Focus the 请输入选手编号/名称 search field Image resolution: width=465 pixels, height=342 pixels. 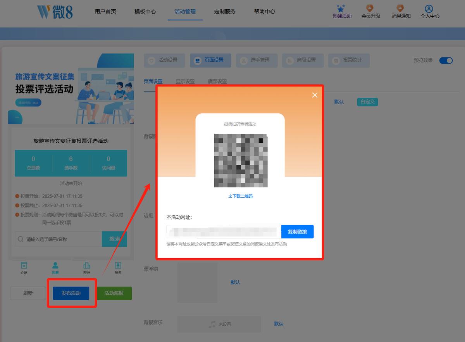tap(59, 239)
